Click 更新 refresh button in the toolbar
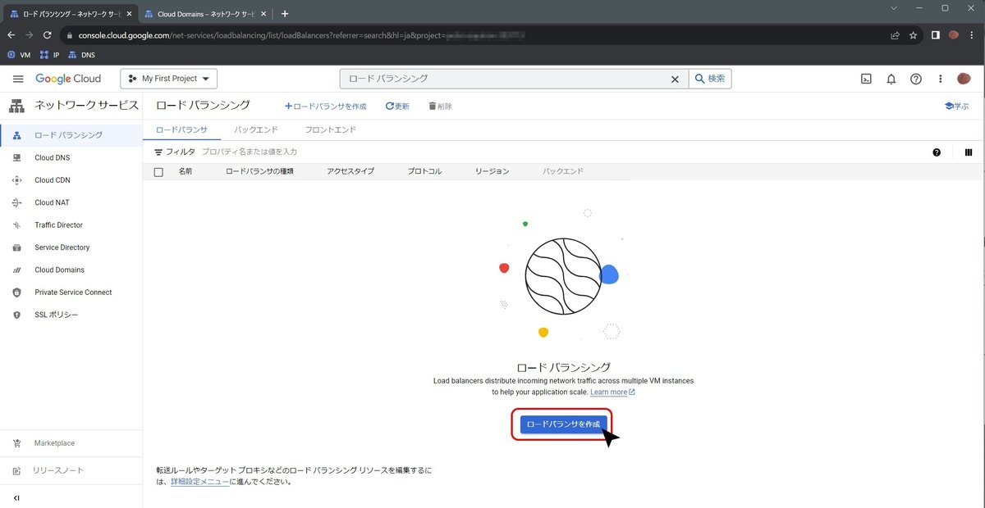Image resolution: width=985 pixels, height=508 pixels. [x=397, y=107]
